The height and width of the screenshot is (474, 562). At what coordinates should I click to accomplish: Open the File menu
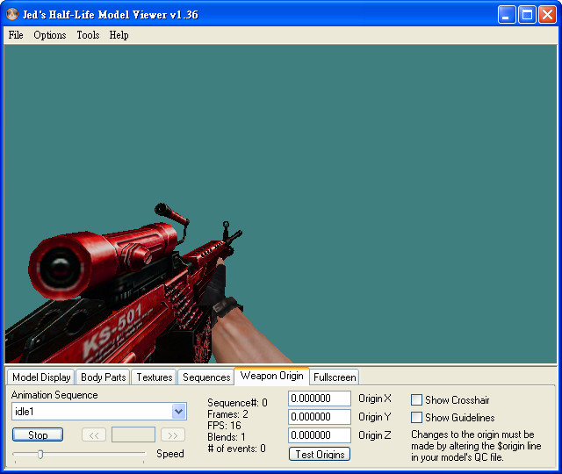point(16,35)
